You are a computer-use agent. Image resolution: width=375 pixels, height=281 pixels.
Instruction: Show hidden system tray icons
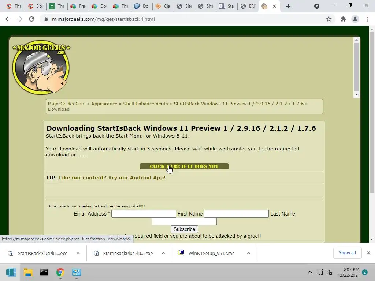[310, 272]
